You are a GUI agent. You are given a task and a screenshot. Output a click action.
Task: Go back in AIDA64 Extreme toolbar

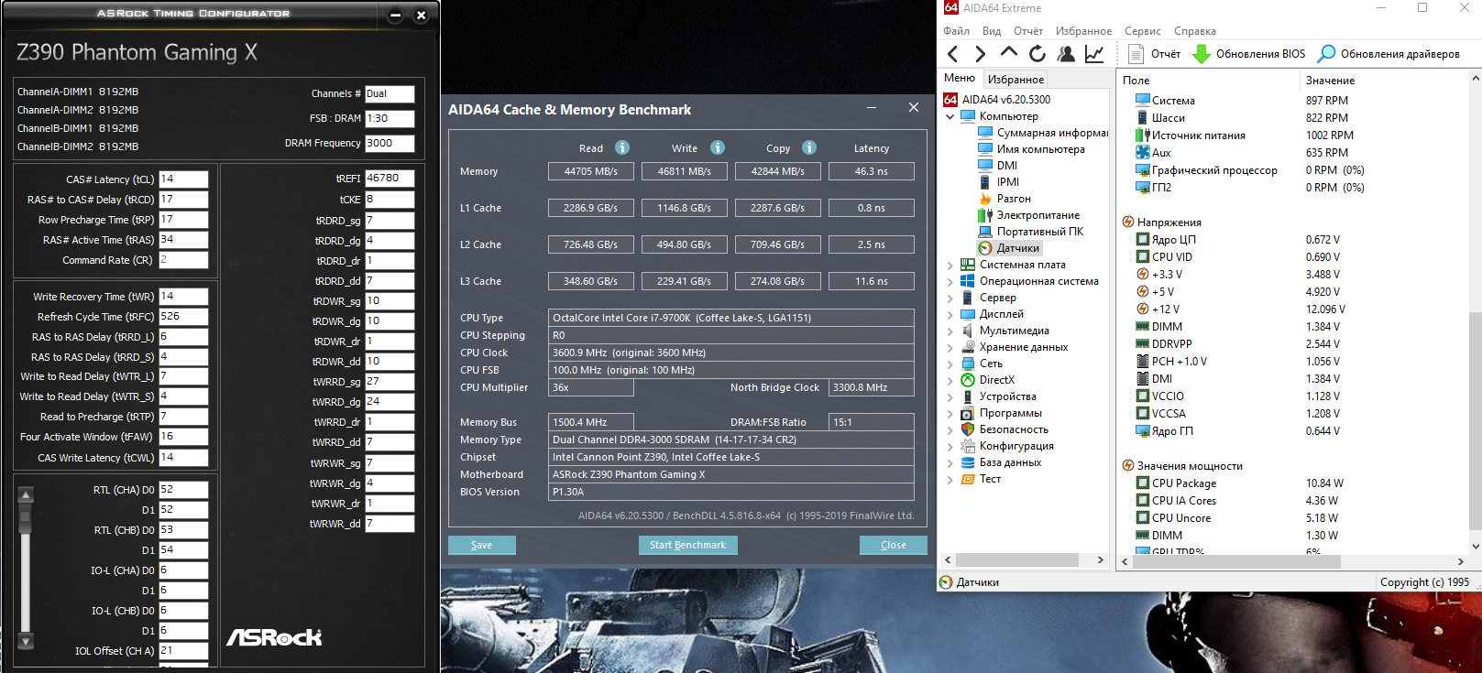tap(953, 54)
